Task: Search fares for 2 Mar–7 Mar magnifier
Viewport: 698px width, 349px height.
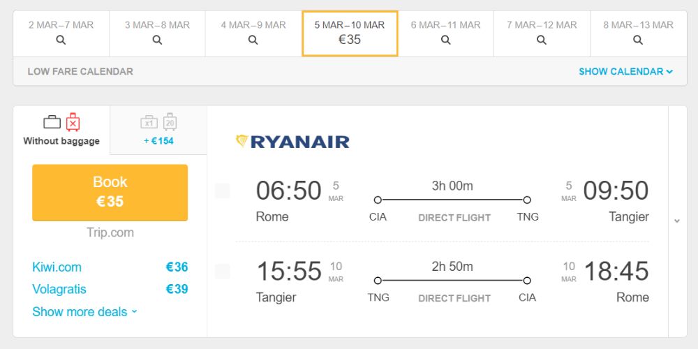Action: pos(61,40)
